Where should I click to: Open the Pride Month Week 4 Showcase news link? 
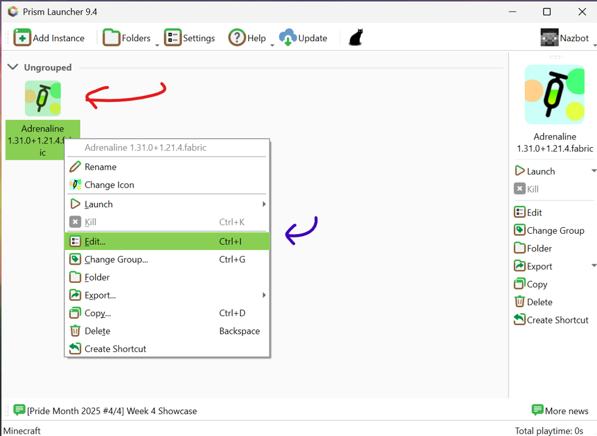[112, 411]
